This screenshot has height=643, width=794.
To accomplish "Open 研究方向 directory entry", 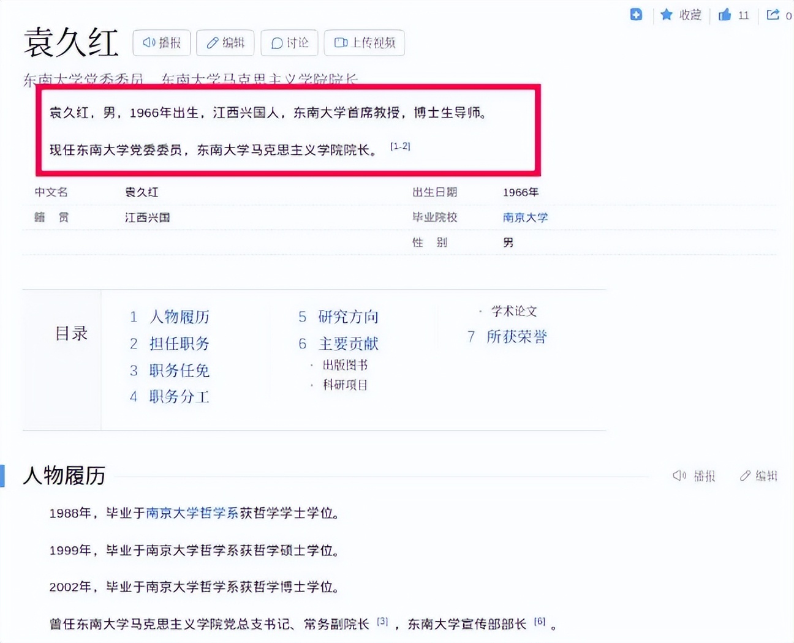I will pos(347,317).
